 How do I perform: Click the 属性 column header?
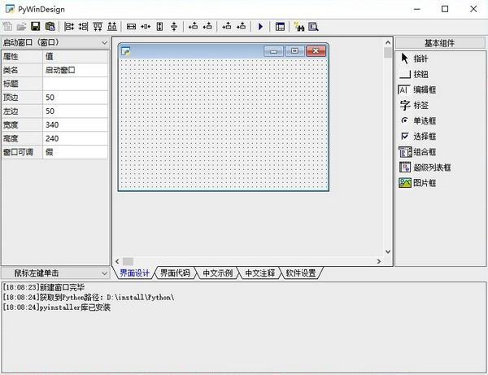point(22,56)
